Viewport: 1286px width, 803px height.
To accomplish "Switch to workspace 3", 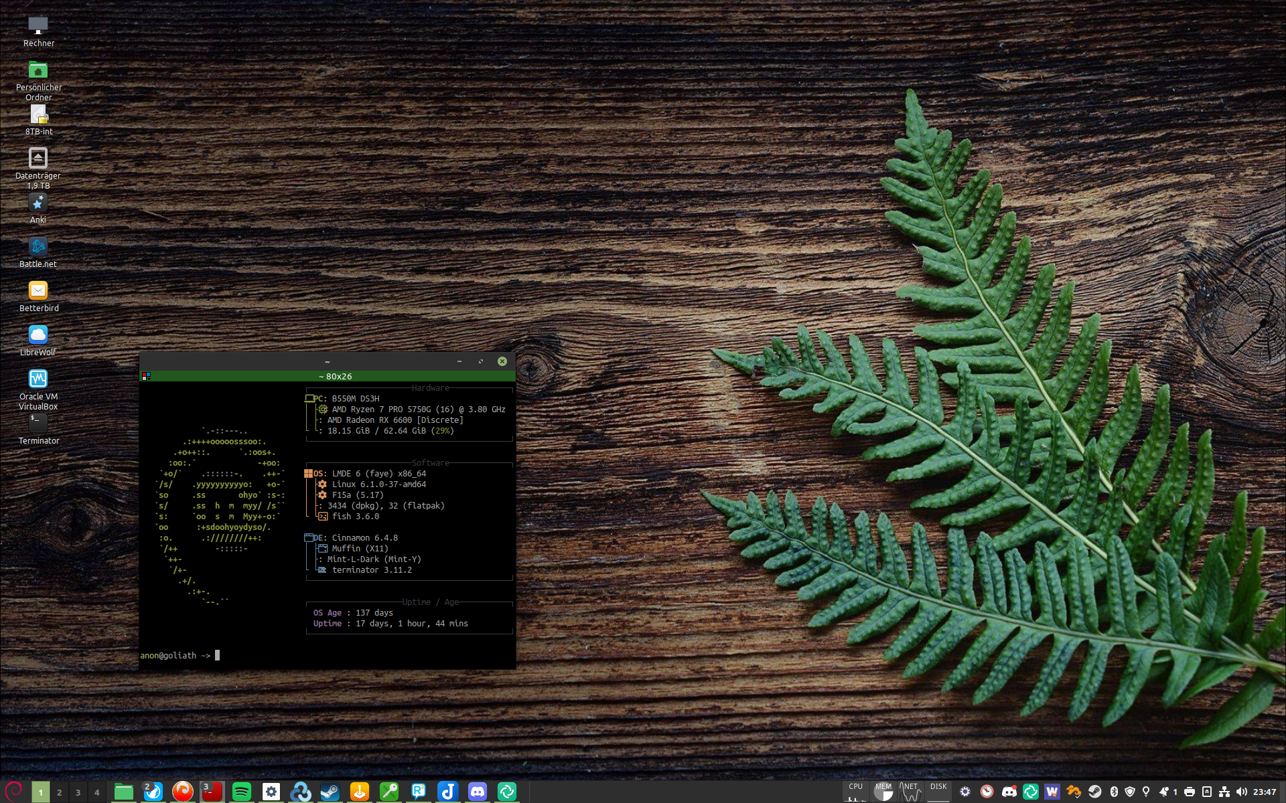I will [x=78, y=792].
